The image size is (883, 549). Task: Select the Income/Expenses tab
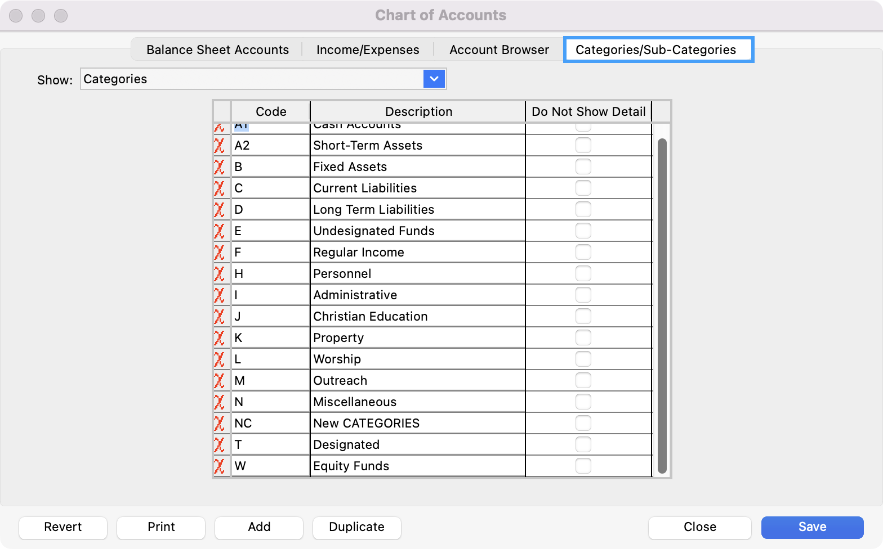368,49
